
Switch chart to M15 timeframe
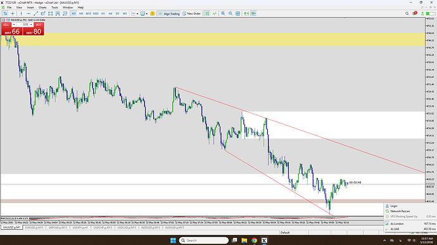pos(88,13)
